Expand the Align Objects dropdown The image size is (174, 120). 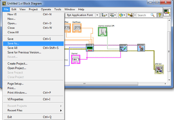pyautogui.click(x=104, y=15)
